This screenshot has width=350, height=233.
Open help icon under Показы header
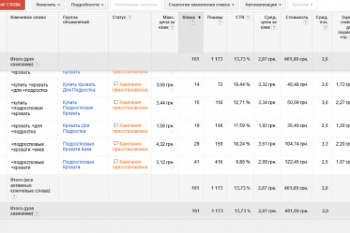pos(220,22)
